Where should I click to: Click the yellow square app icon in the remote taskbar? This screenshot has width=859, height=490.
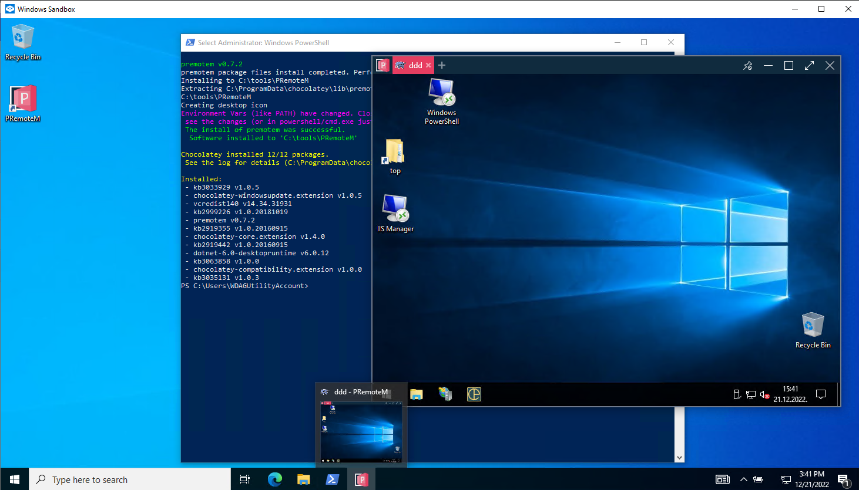tap(474, 394)
